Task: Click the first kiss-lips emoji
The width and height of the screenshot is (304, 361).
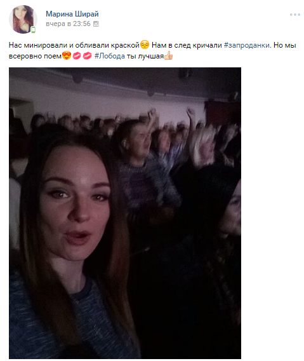Action: pyautogui.click(x=77, y=56)
